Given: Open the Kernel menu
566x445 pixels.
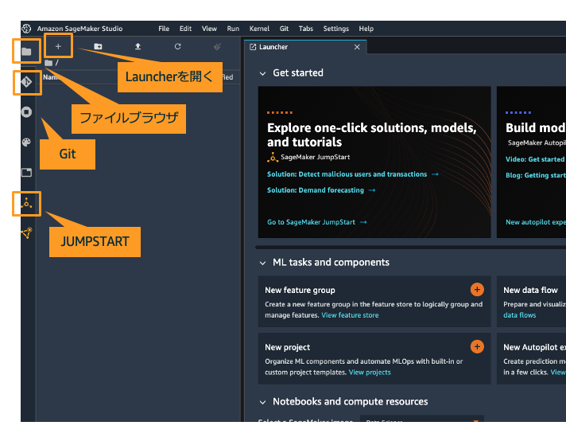Looking at the screenshot, I should [x=259, y=29].
